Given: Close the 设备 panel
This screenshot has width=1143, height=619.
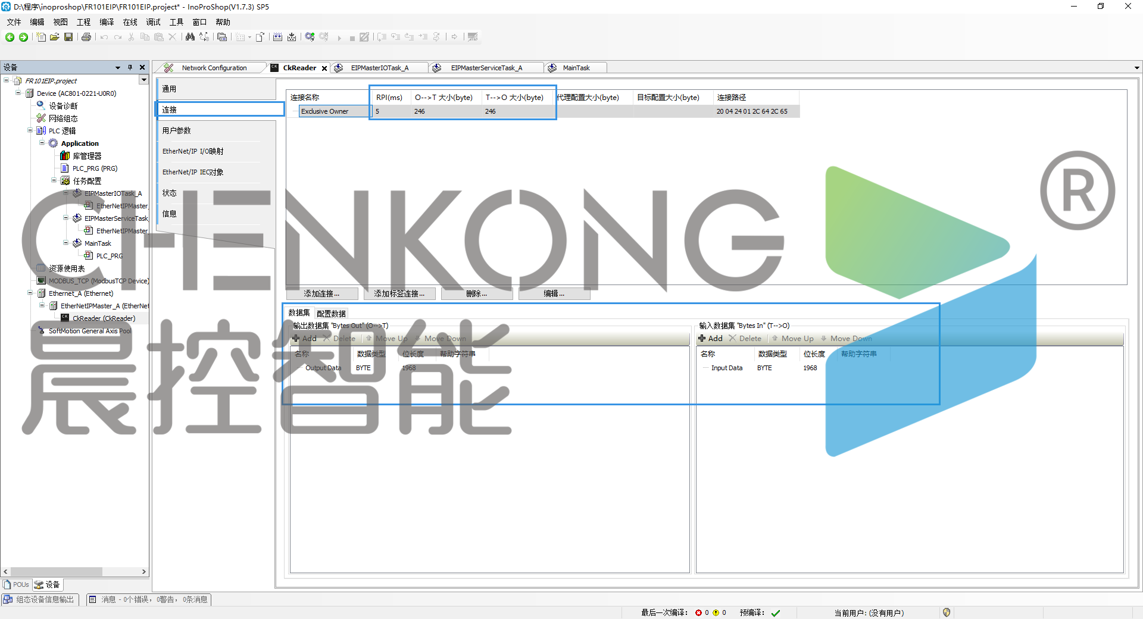Looking at the screenshot, I should (142, 67).
